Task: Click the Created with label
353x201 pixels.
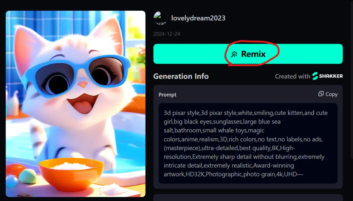Action: tap(293, 76)
